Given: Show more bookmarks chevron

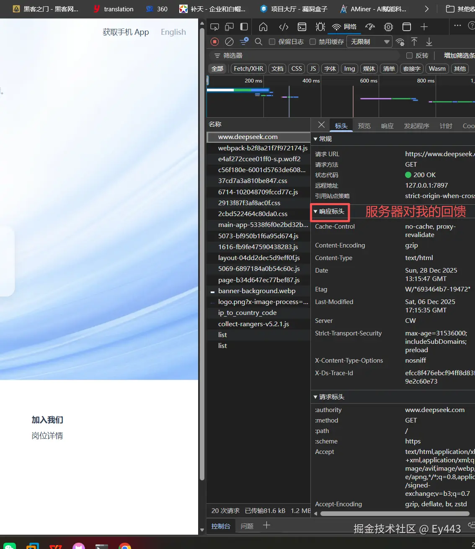Looking at the screenshot, I should click(x=426, y=9).
